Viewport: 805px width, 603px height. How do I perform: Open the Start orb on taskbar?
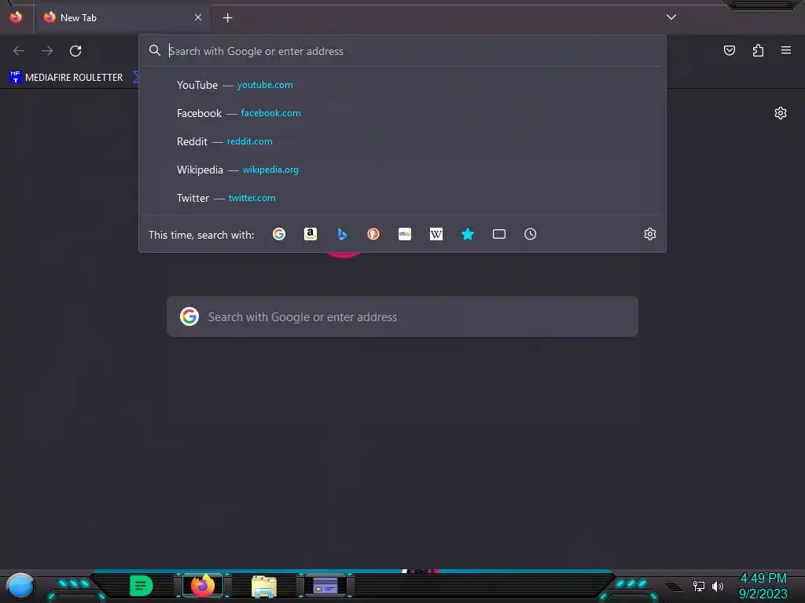click(x=20, y=586)
